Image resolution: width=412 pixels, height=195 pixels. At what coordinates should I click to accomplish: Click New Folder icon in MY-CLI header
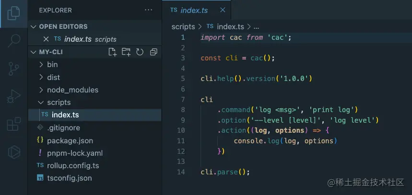coord(126,52)
